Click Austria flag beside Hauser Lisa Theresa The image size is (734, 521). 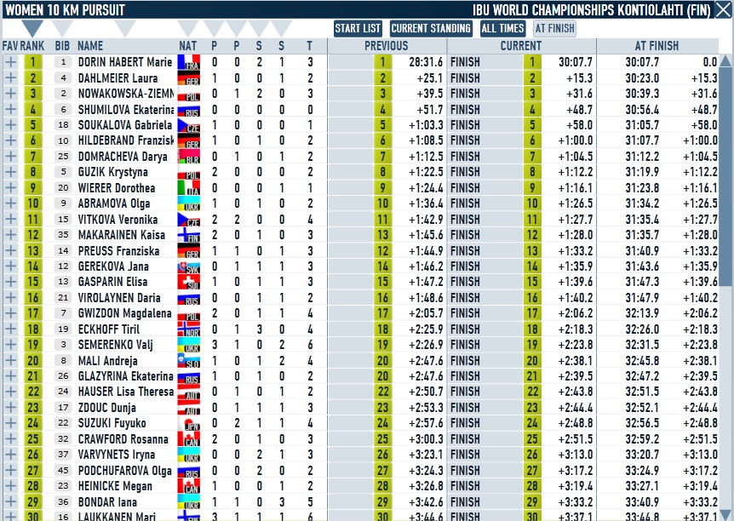189,392
